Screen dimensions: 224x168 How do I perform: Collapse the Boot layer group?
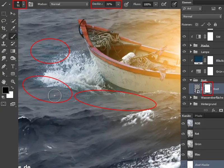[x=191, y=80]
